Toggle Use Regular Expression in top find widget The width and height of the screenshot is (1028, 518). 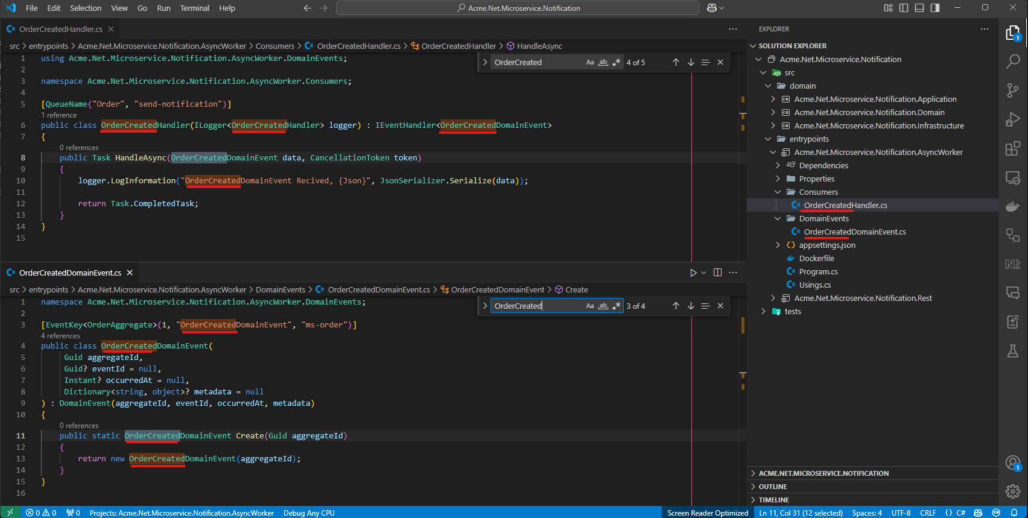[x=617, y=62]
